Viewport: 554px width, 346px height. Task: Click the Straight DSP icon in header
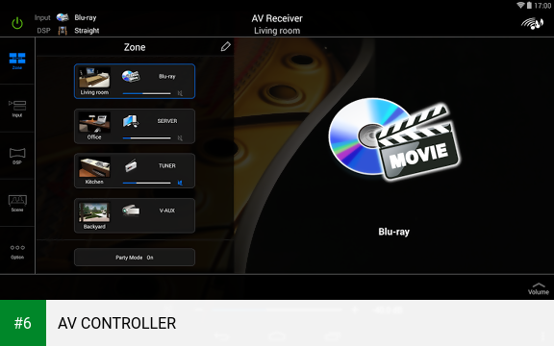coord(63,31)
